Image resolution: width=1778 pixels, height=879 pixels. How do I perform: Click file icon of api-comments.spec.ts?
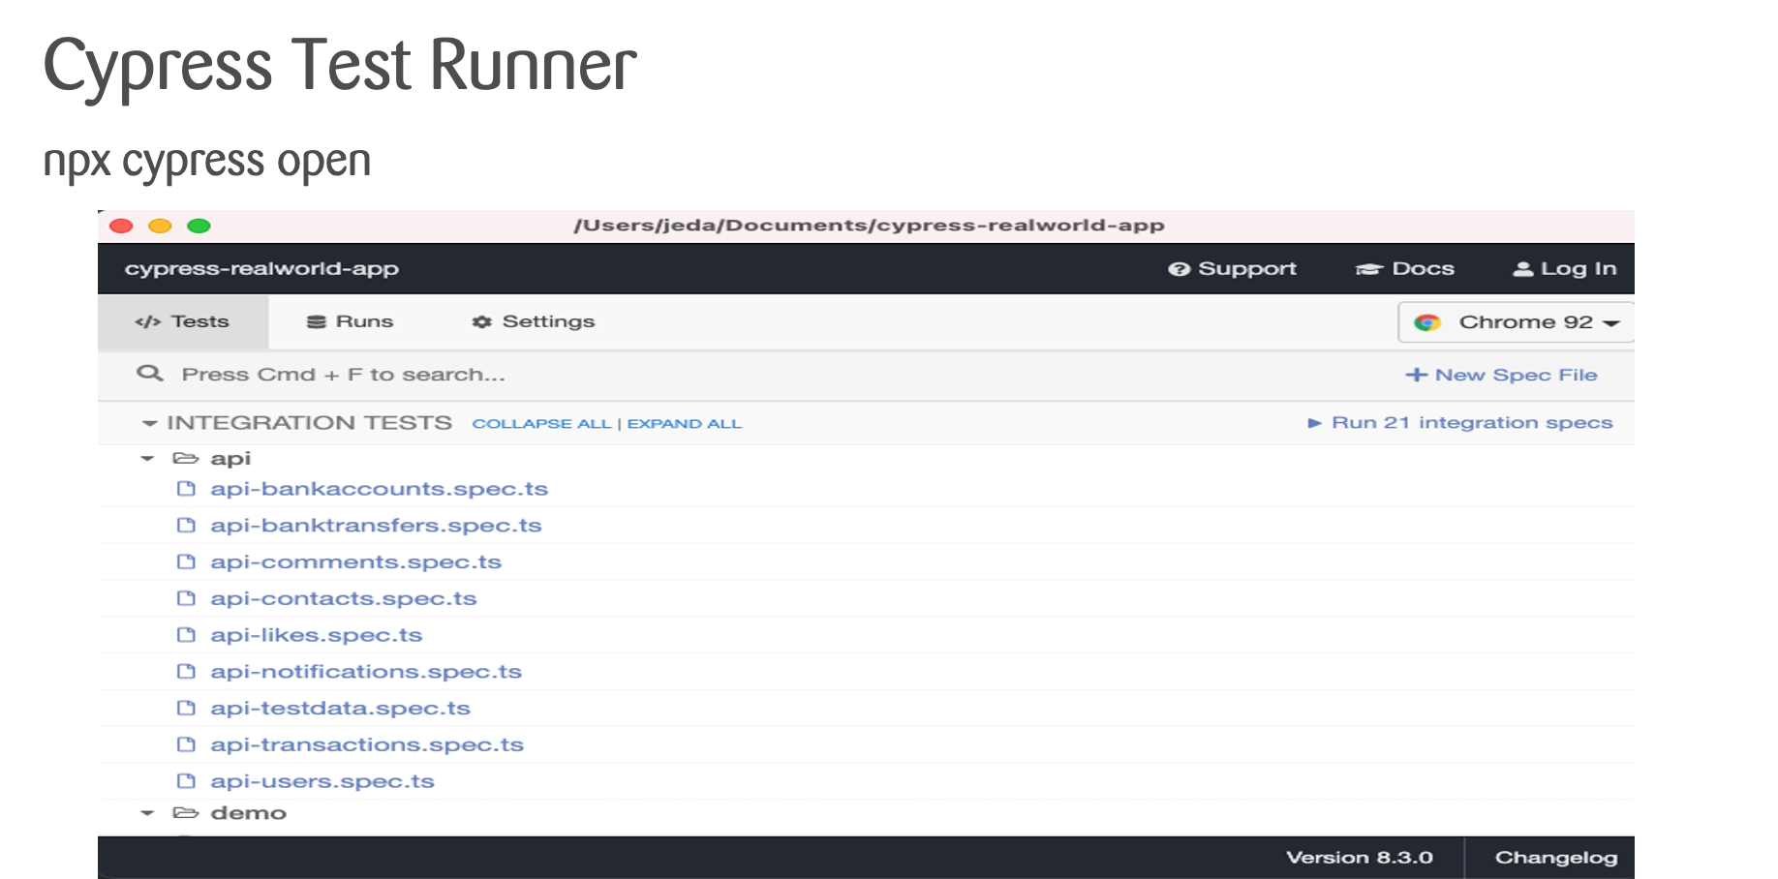coord(186,562)
